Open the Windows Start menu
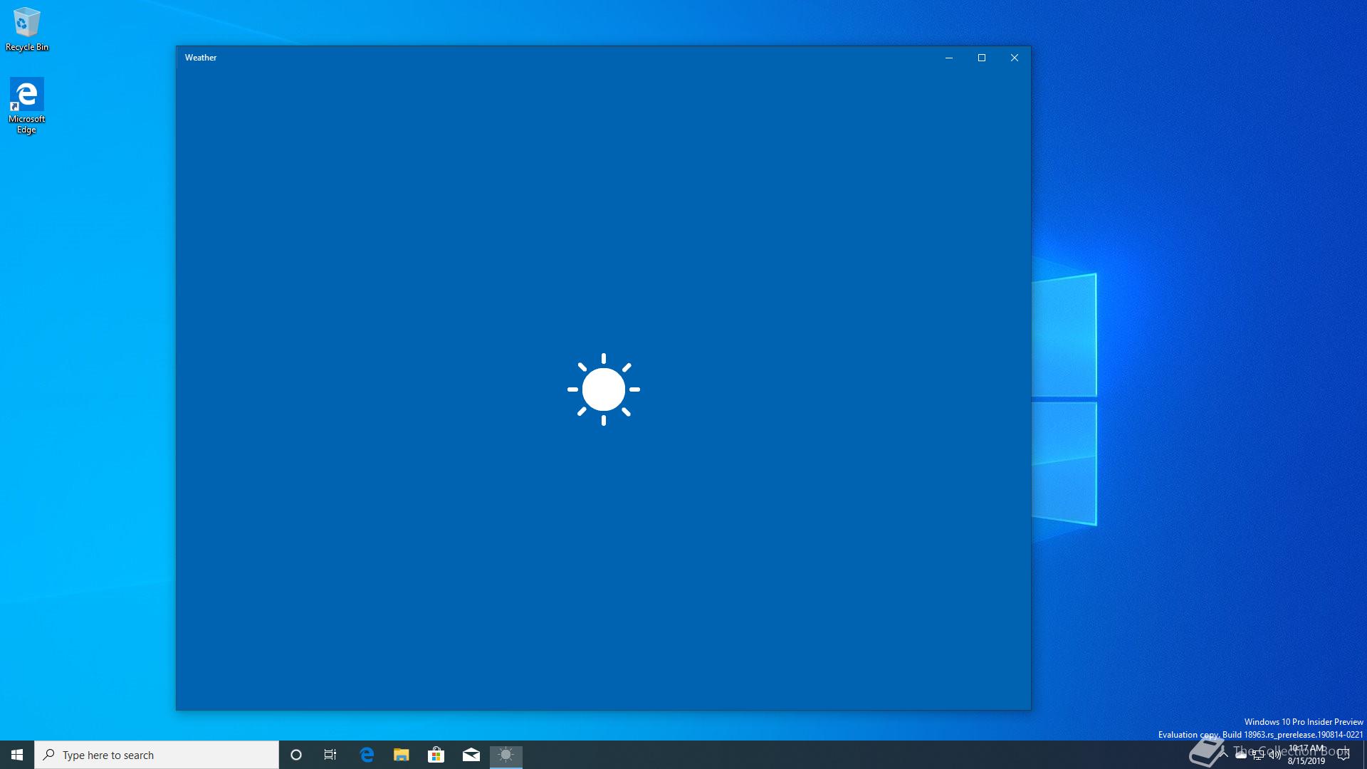The width and height of the screenshot is (1367, 769). click(x=17, y=755)
